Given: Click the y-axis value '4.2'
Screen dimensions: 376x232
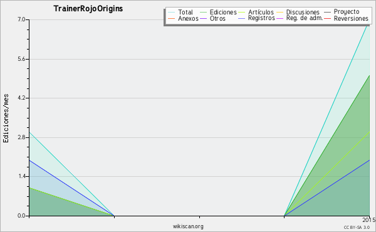Looking at the screenshot, I should point(21,98).
